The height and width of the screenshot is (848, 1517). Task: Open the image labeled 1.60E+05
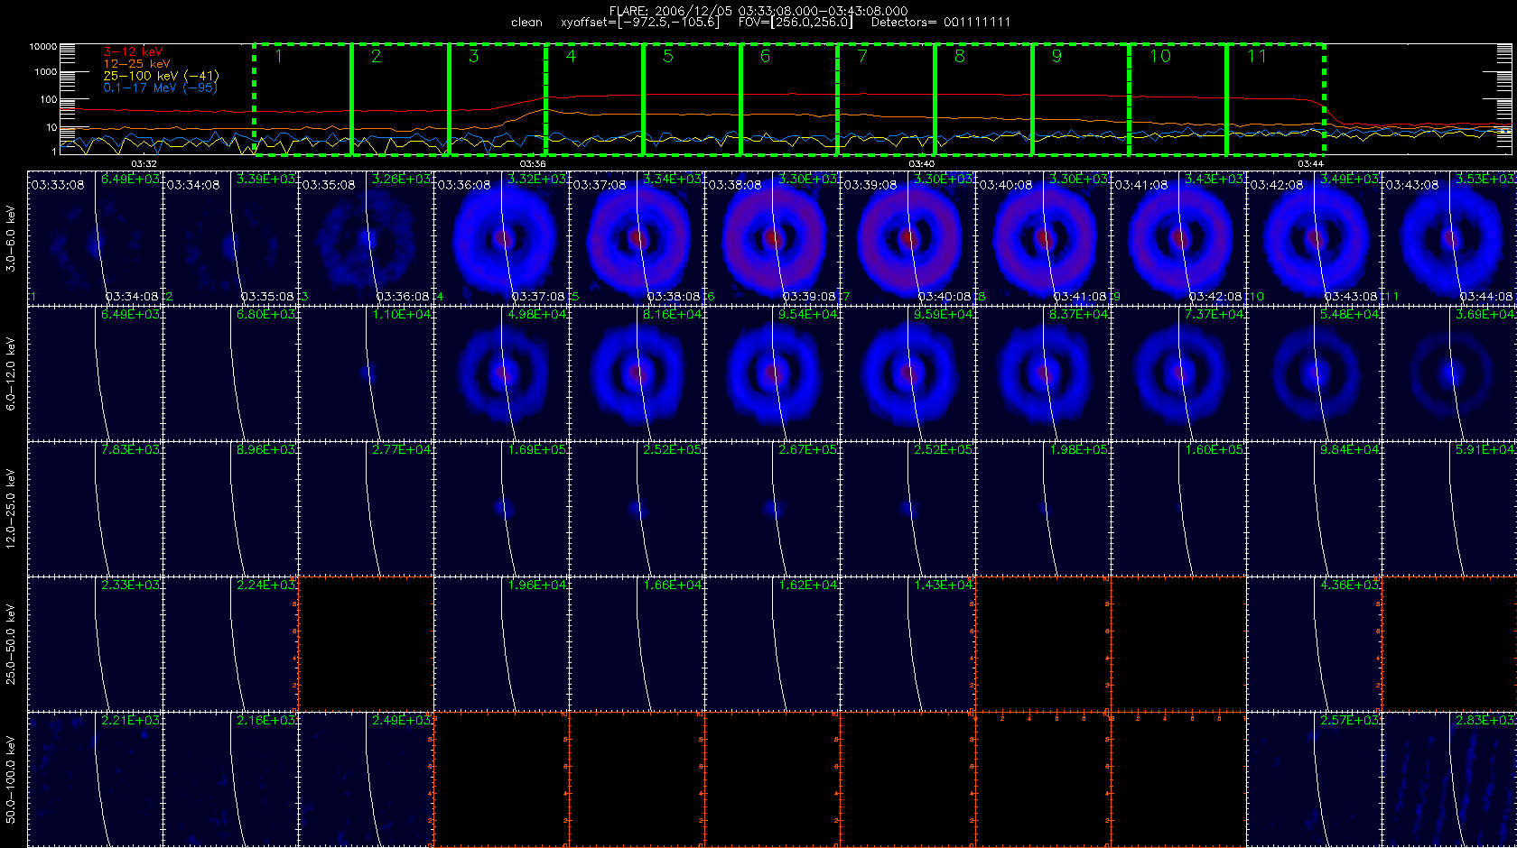tap(1178, 509)
